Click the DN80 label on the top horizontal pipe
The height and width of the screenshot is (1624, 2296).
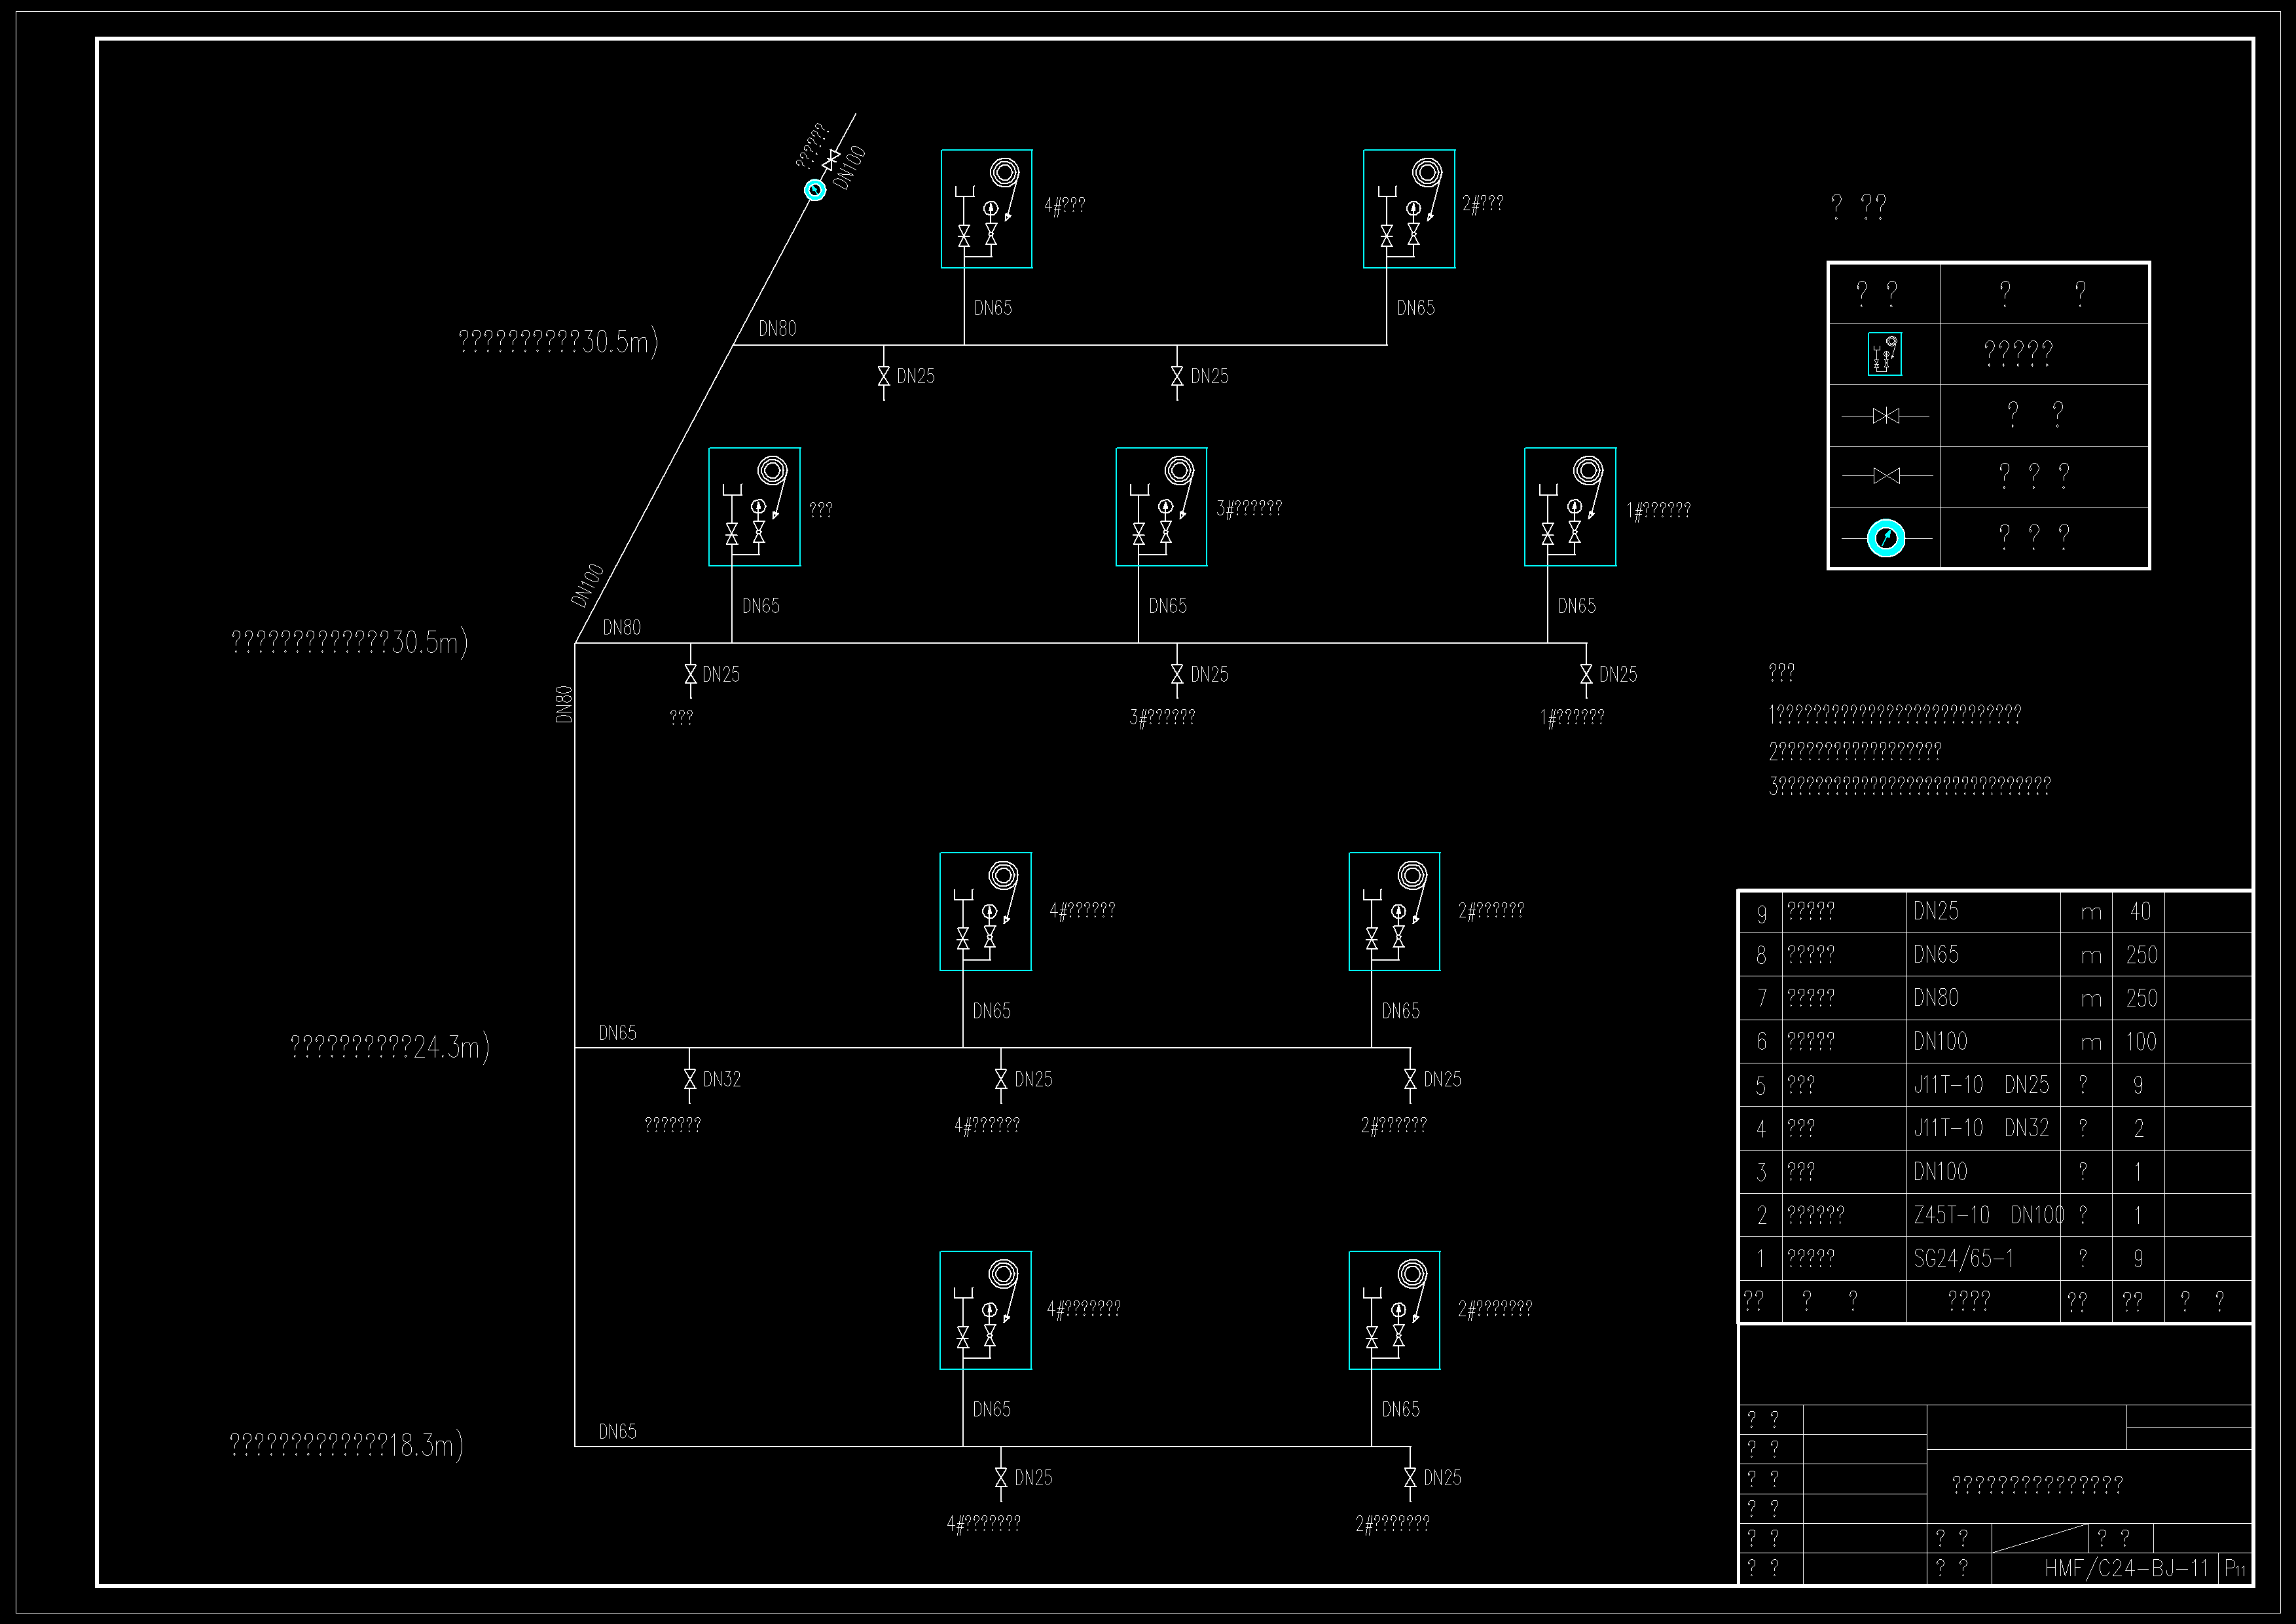click(x=777, y=328)
